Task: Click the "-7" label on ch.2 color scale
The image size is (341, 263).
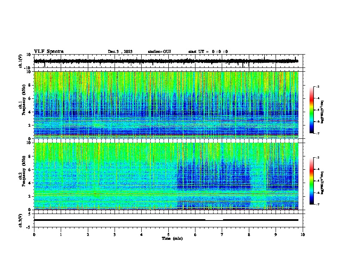Action: coord(318,204)
